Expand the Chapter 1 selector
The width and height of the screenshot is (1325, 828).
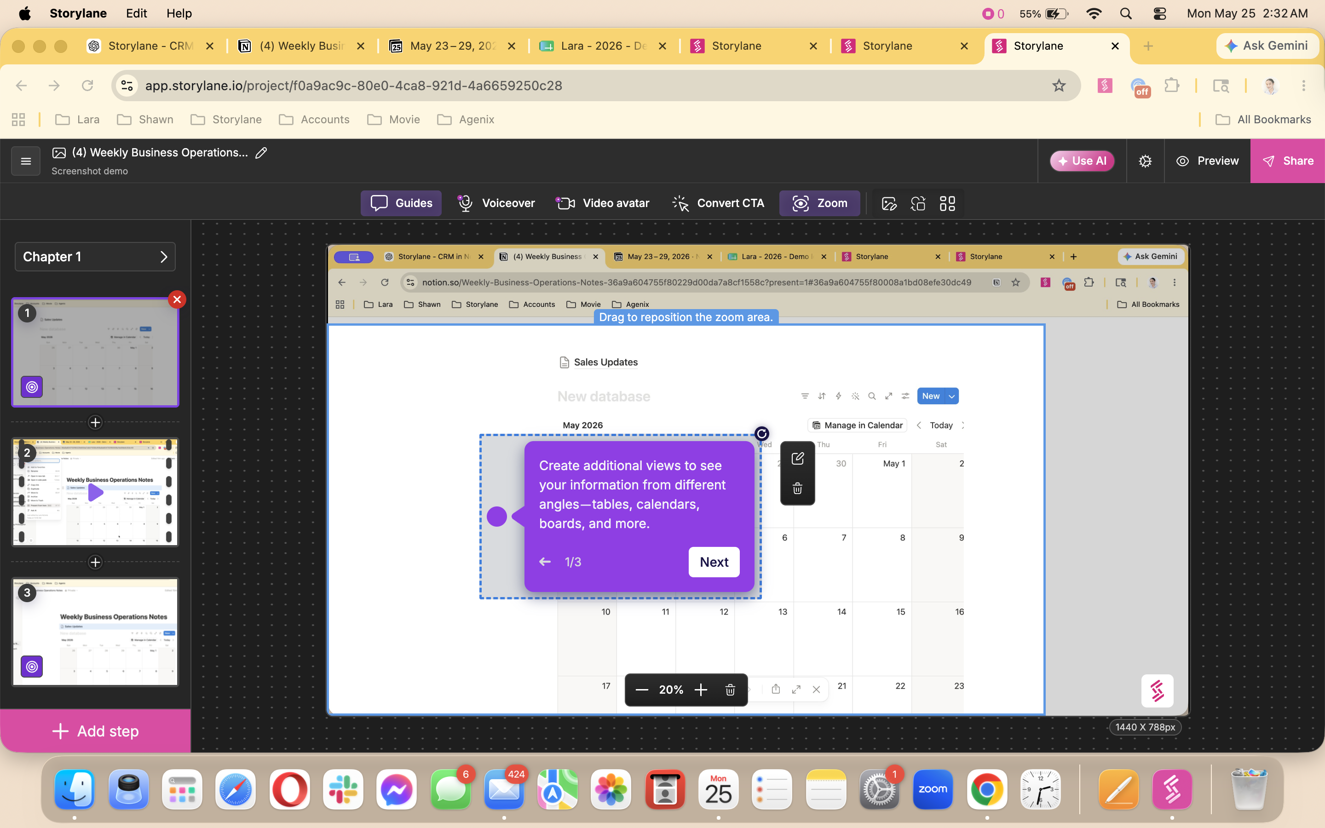tap(95, 257)
